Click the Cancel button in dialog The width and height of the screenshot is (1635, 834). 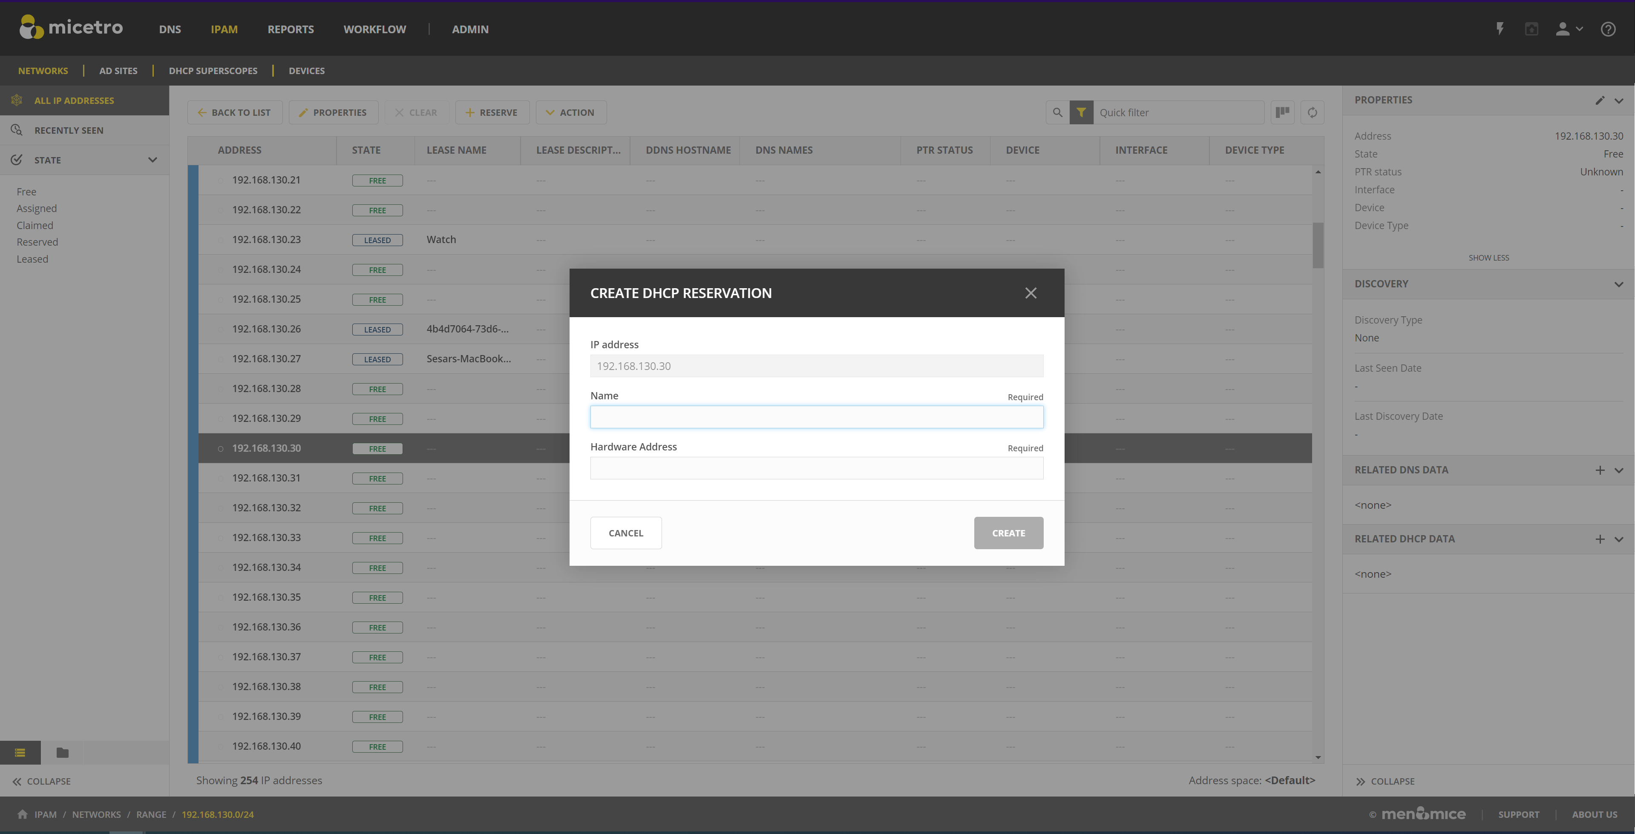click(625, 533)
